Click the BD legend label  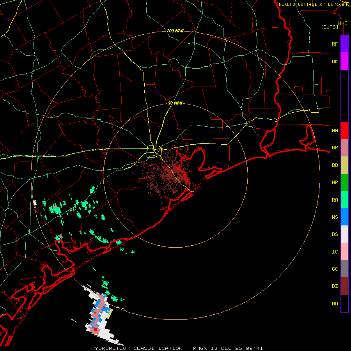click(x=335, y=165)
